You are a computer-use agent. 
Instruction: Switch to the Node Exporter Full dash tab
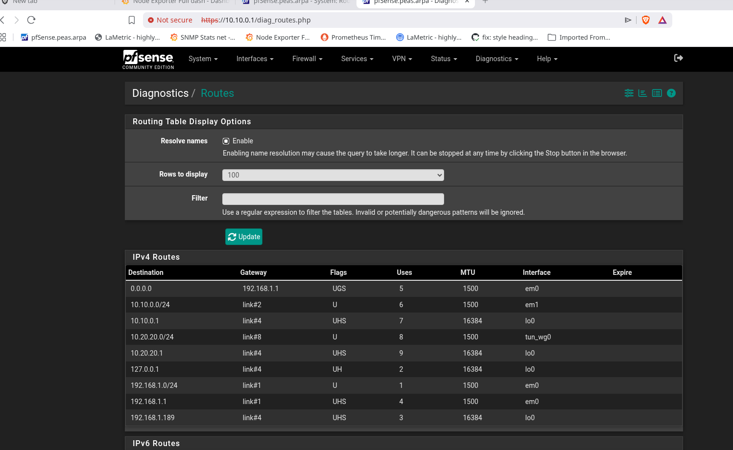coord(176,2)
